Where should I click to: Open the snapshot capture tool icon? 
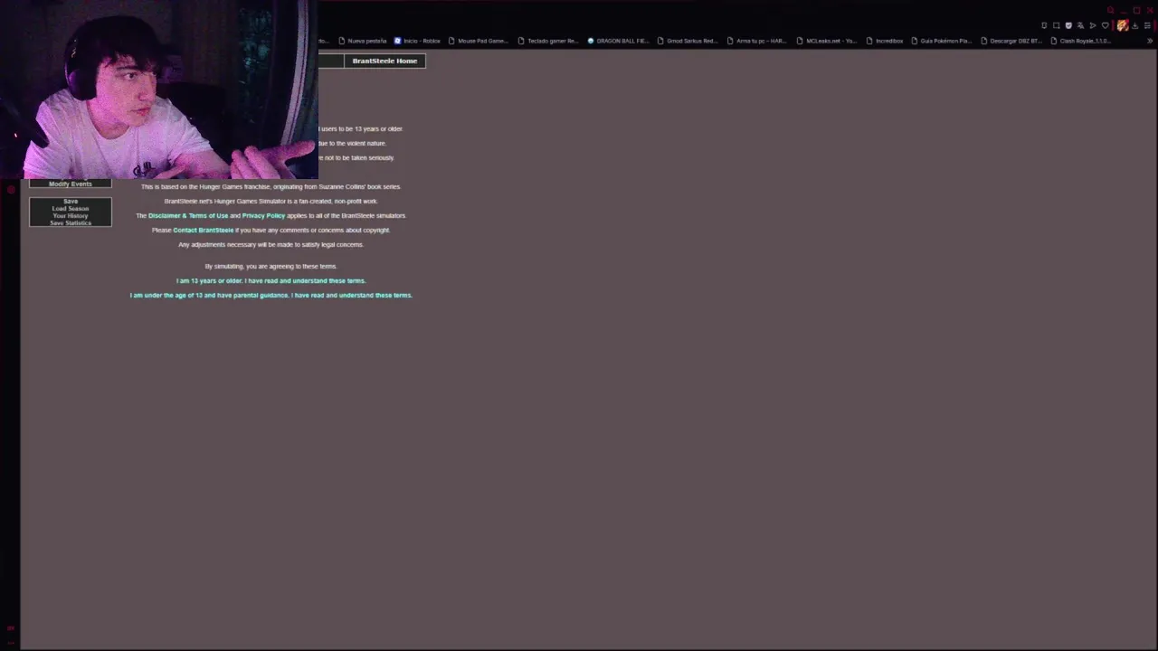[x=1056, y=25]
